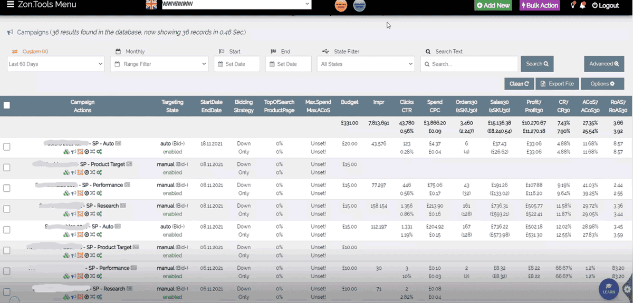633x303 pixels.
Task: Click green cubes icon in 06.11.2021 SP - Research row
Action: click(66, 297)
